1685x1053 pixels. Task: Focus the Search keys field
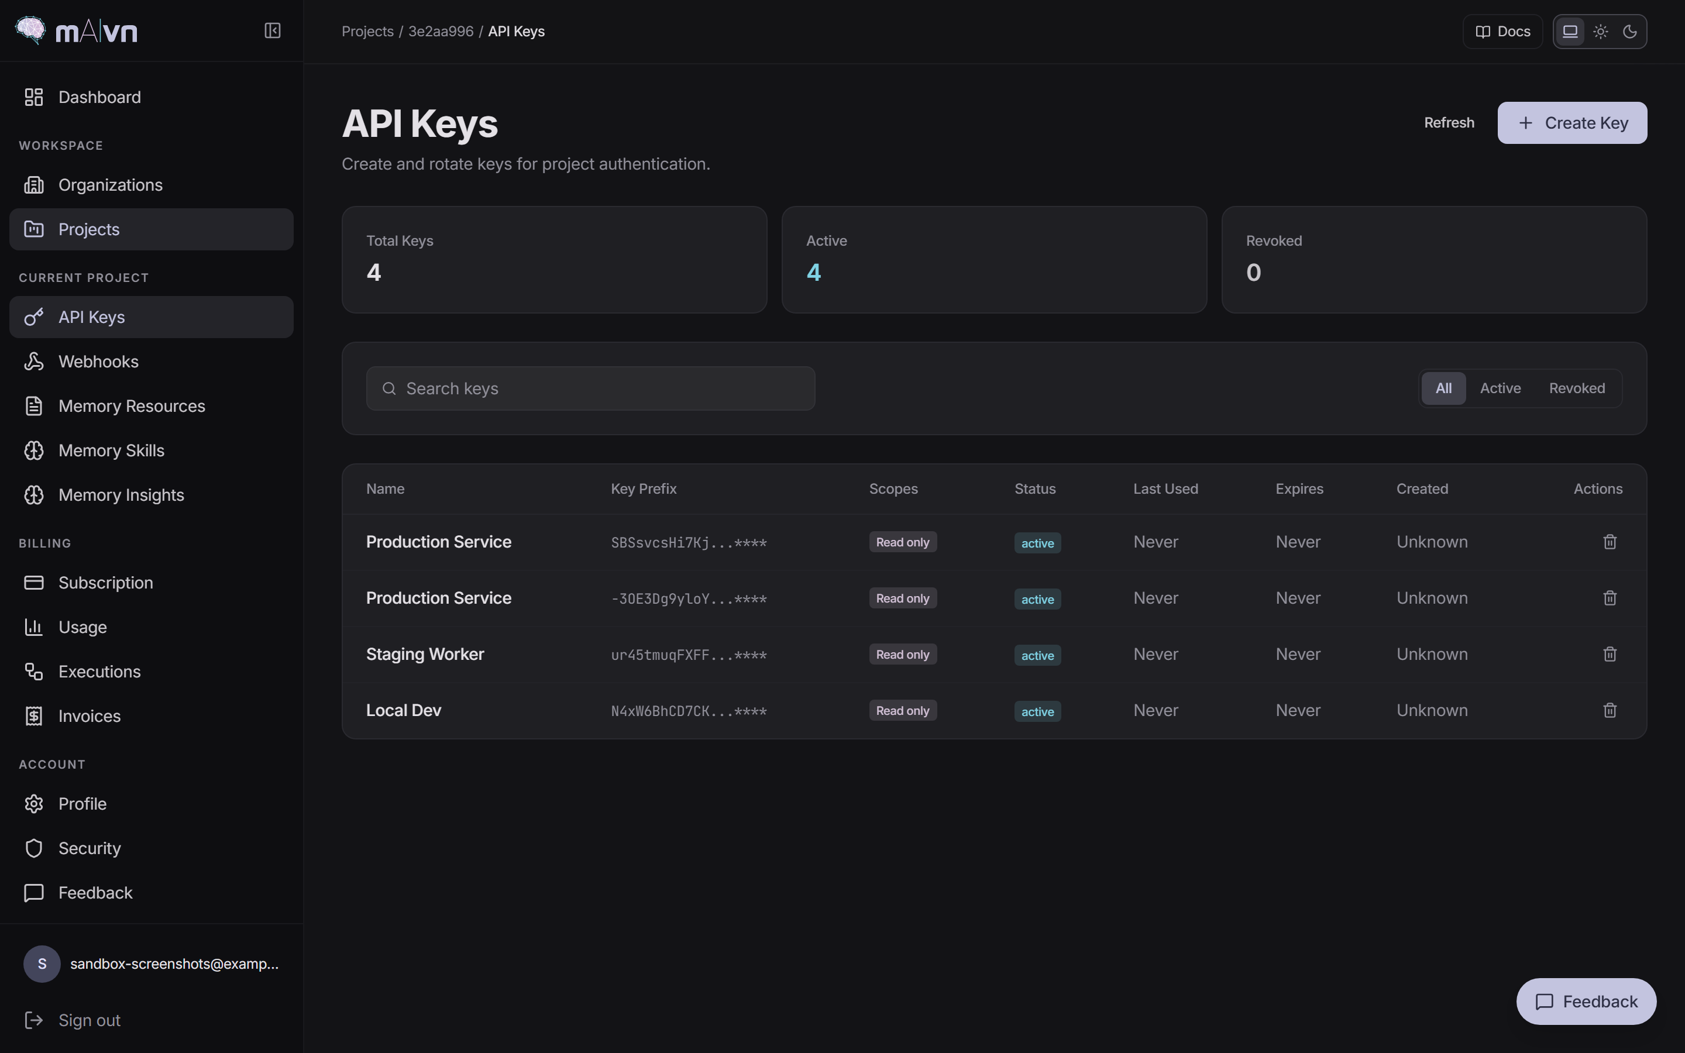point(590,388)
